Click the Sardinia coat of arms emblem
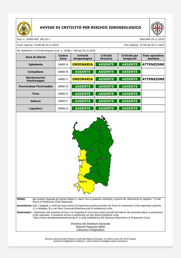The height and width of the screenshot is (258, 181). 157,28
